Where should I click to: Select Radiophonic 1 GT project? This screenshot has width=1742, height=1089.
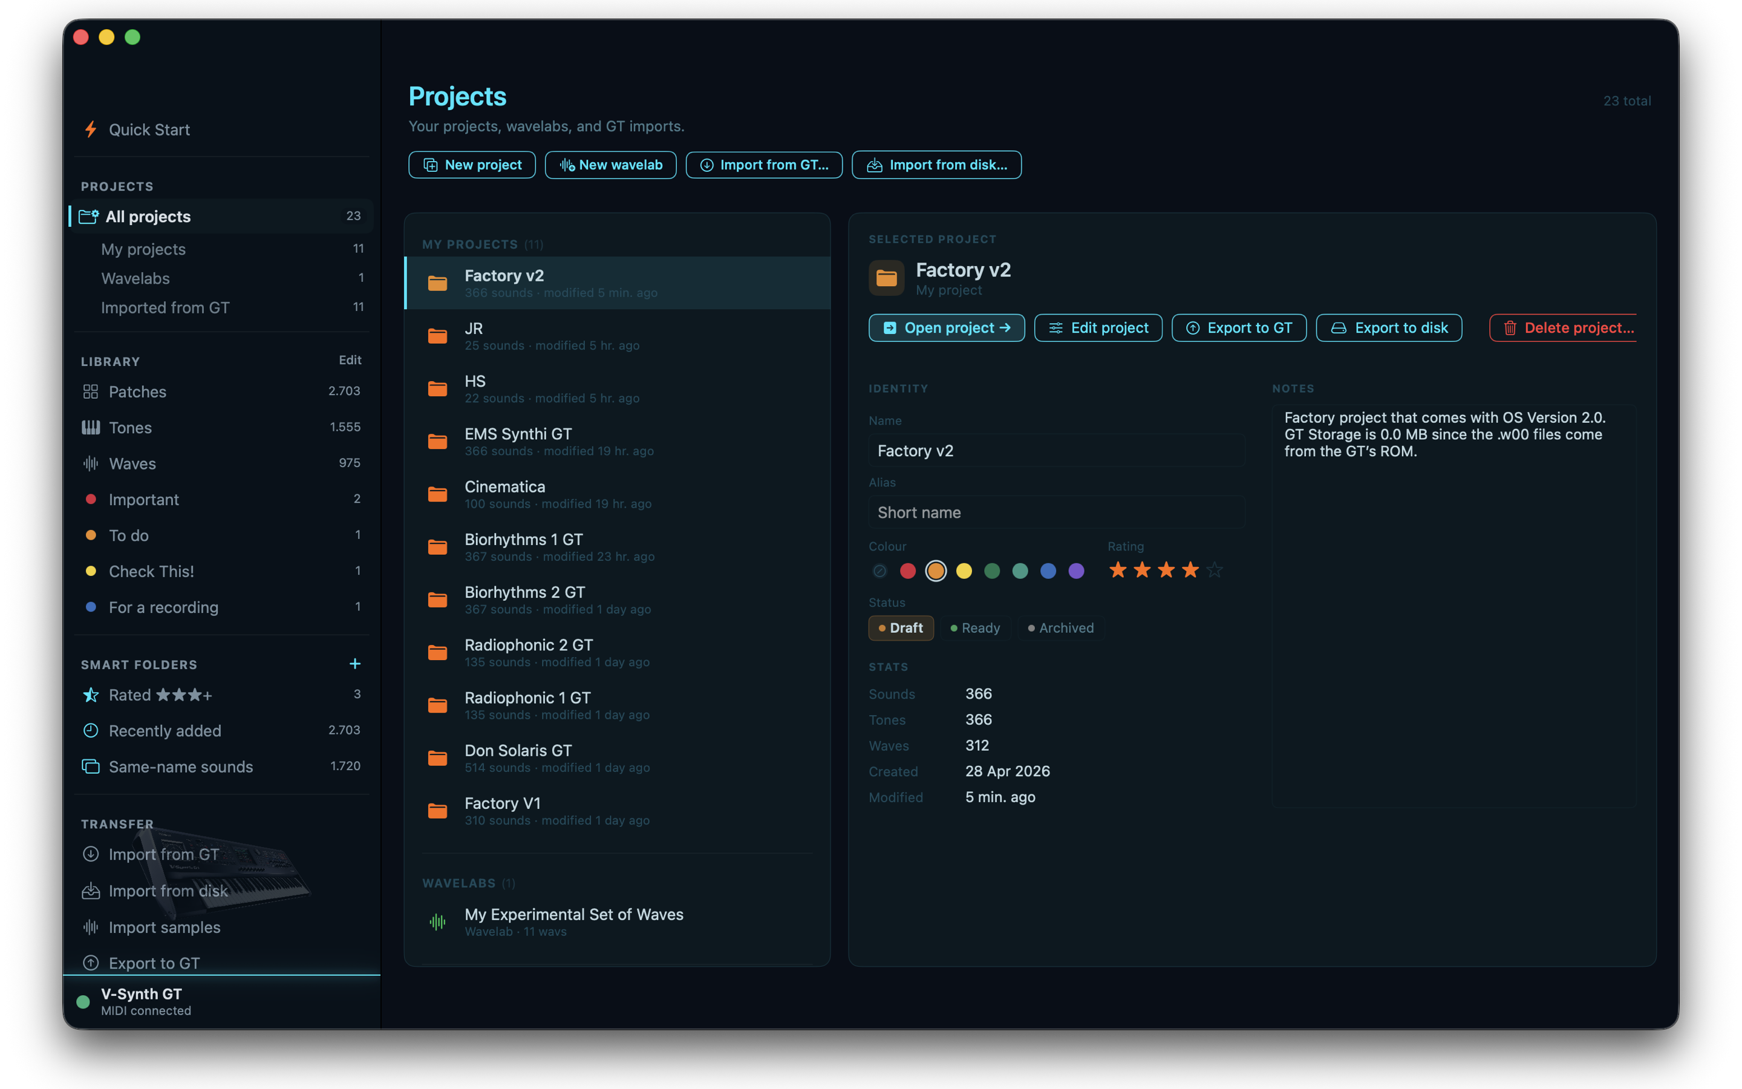[x=618, y=706]
